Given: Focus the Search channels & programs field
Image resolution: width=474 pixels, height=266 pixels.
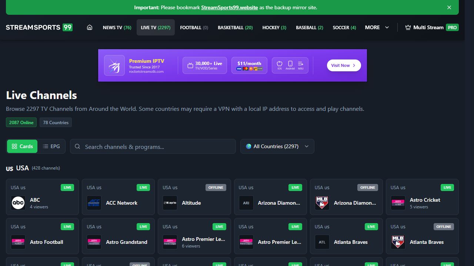Looking at the screenshot, I should coord(153,146).
